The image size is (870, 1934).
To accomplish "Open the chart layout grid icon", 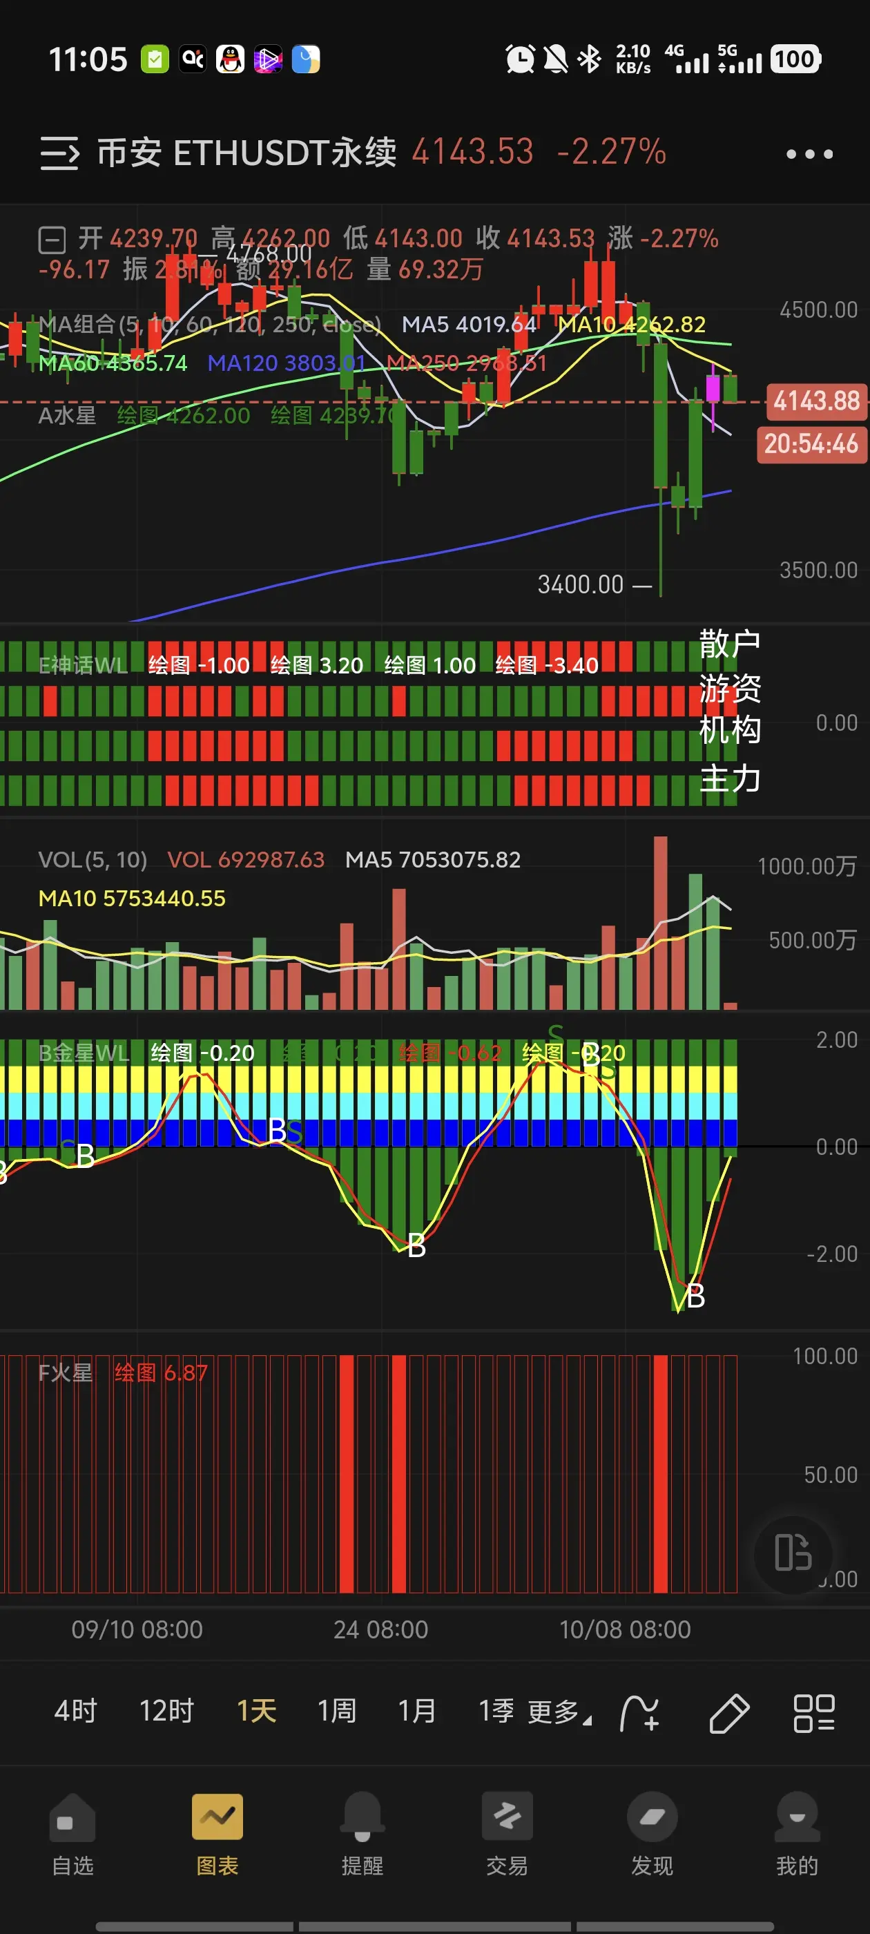I will click(813, 1712).
